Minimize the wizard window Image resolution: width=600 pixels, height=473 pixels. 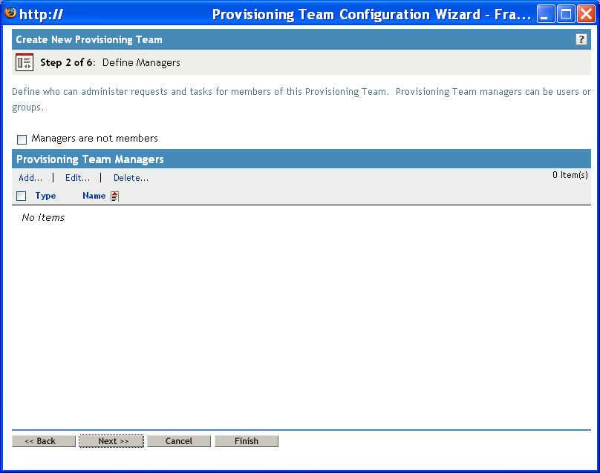tap(546, 14)
